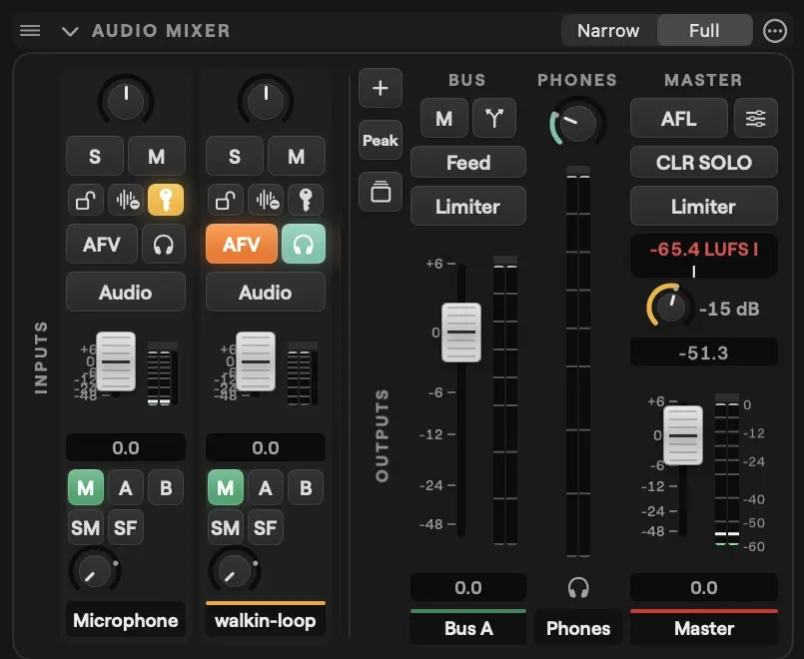Select the Microphone channel name label
Screen dimensions: 804x659
coord(126,620)
